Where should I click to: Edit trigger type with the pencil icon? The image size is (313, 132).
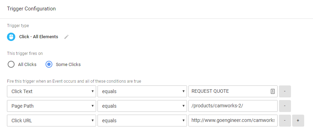tap(67, 37)
